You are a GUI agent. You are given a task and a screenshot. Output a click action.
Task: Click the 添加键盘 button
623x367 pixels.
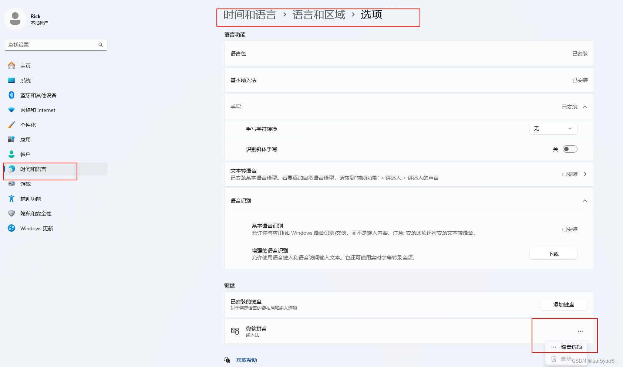click(564, 305)
